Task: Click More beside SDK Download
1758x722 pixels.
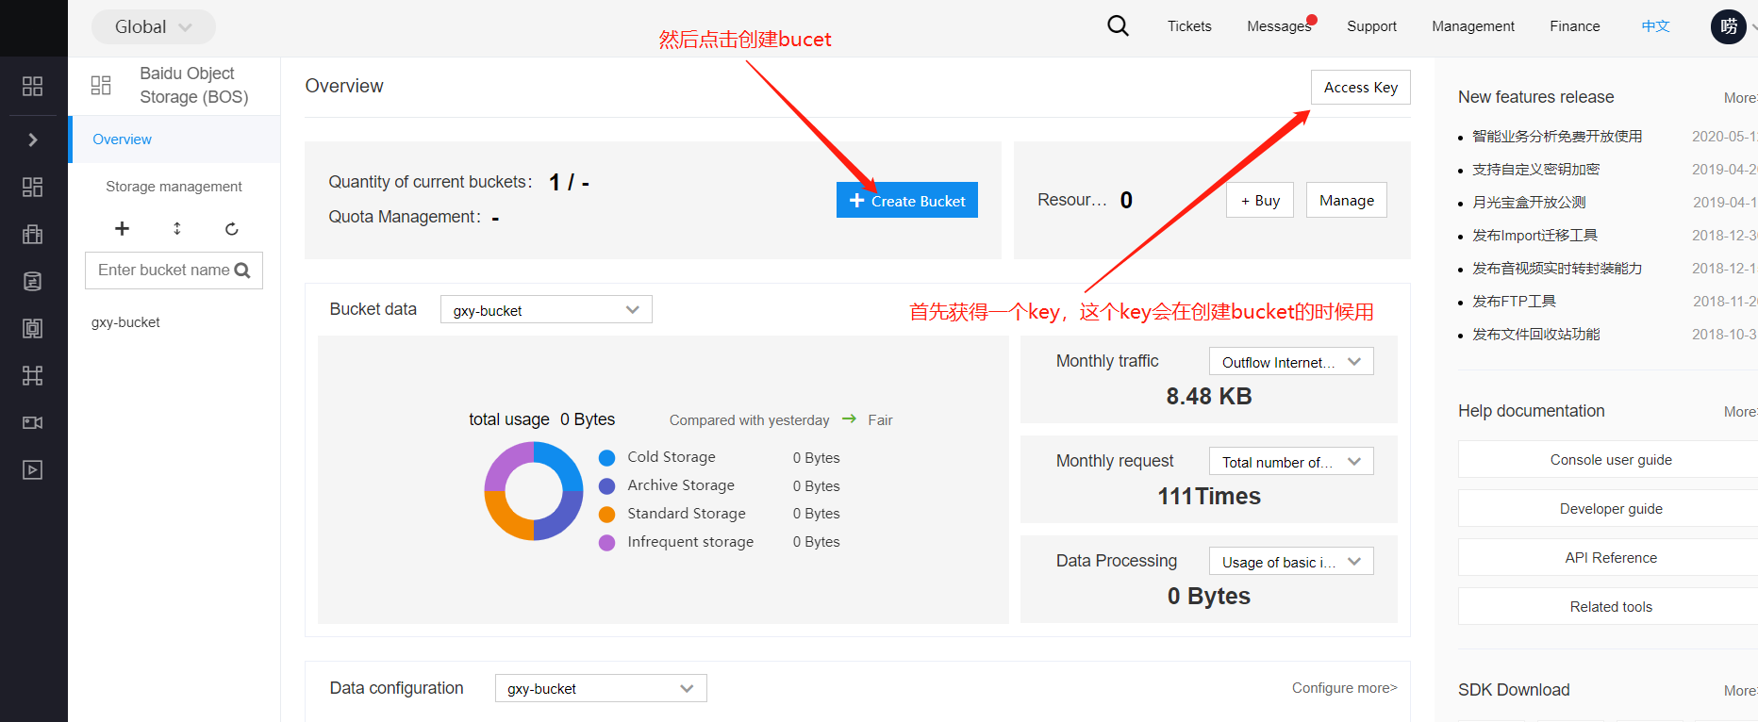Action: pos(1740,691)
